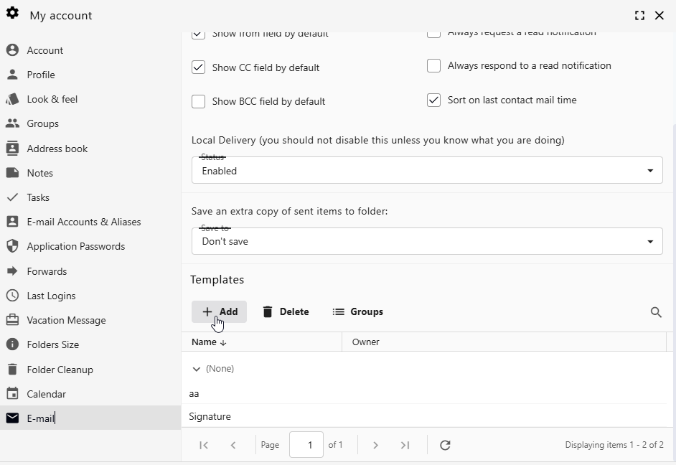Go to the Folder Cleanup section
The width and height of the screenshot is (676, 465).
(59, 370)
